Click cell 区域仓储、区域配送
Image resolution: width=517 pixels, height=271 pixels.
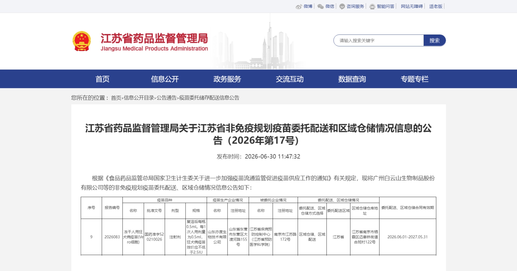coord(312,237)
